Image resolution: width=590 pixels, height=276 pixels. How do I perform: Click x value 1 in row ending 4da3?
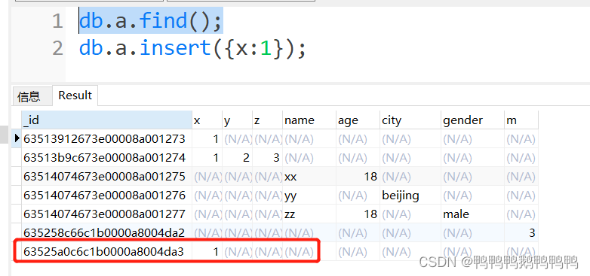[207, 252]
